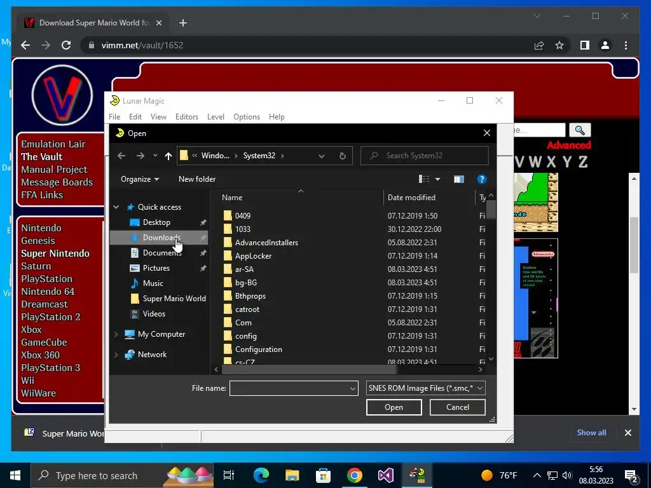Select Videos in the navigation pane
Screen dimensions: 651x488
(x=154, y=314)
